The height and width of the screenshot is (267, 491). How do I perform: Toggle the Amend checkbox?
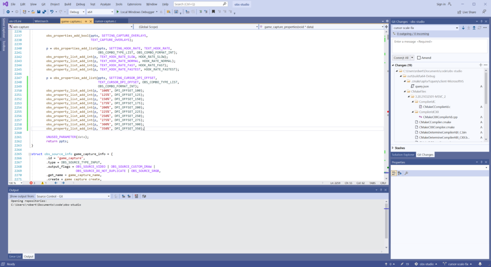point(419,58)
